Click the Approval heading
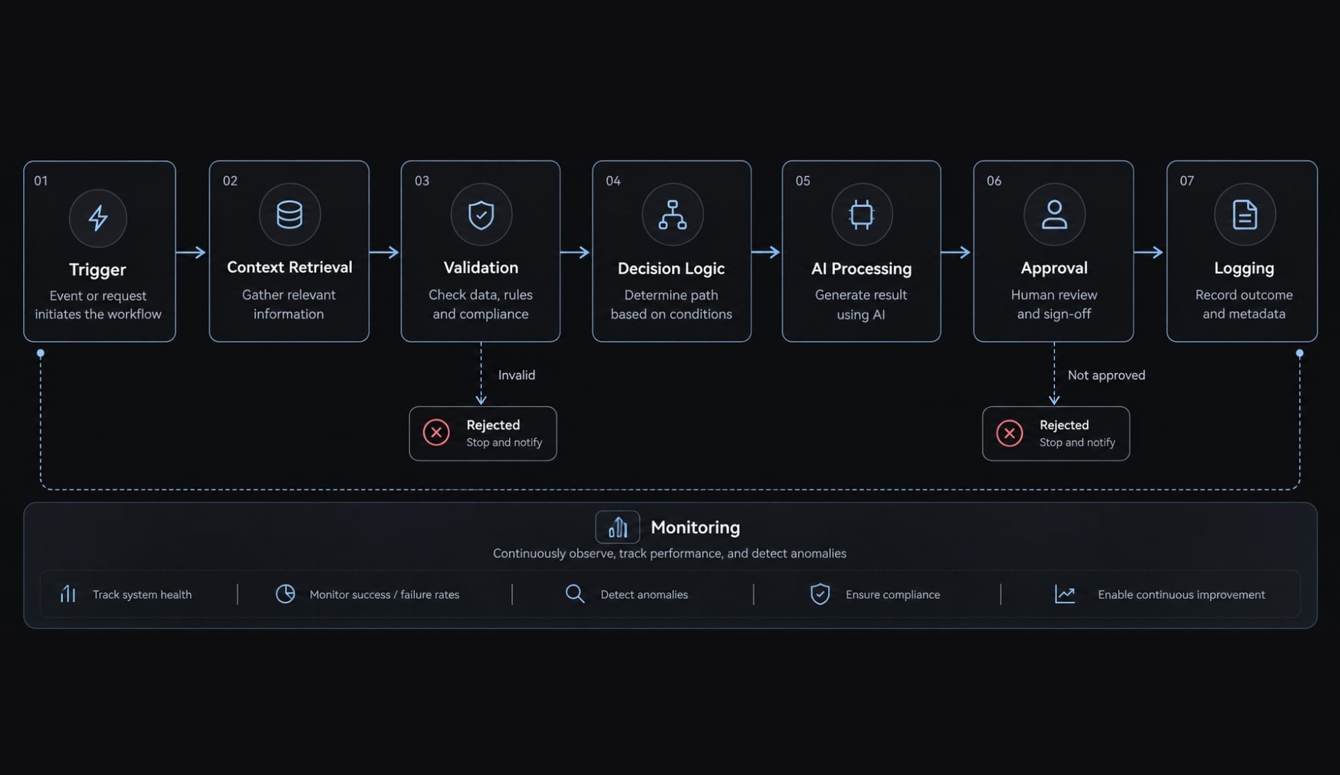Screen dimensions: 1340x775 (x=1054, y=268)
